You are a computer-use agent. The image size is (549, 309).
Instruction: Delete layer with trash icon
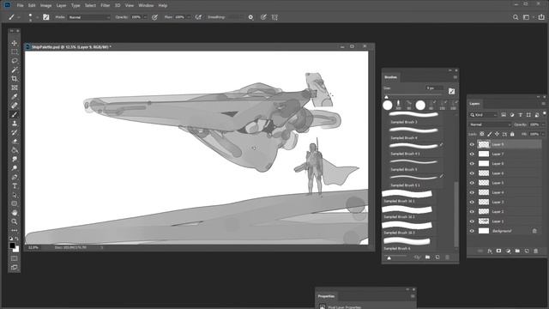click(x=535, y=251)
